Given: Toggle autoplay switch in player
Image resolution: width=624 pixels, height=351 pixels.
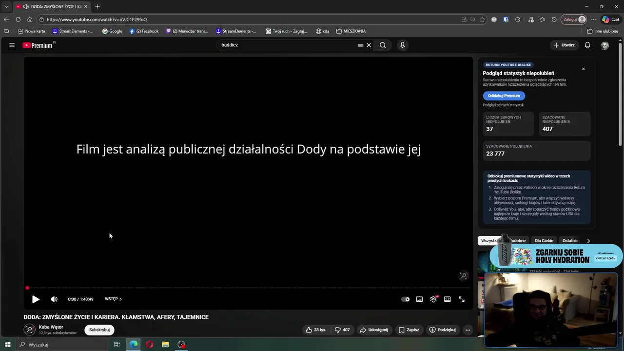Looking at the screenshot, I should coord(405,299).
